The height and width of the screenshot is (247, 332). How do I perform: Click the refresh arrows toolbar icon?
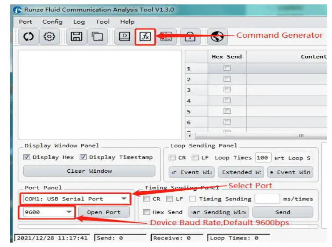tap(29, 36)
